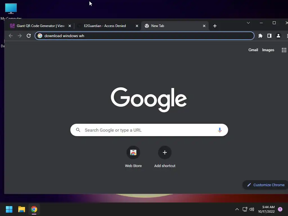Toggle the Chrome side panel icon
The height and width of the screenshot is (216, 288).
click(269, 36)
